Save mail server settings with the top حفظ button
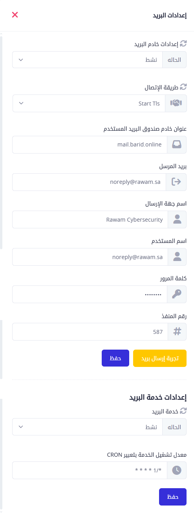 coord(115,358)
